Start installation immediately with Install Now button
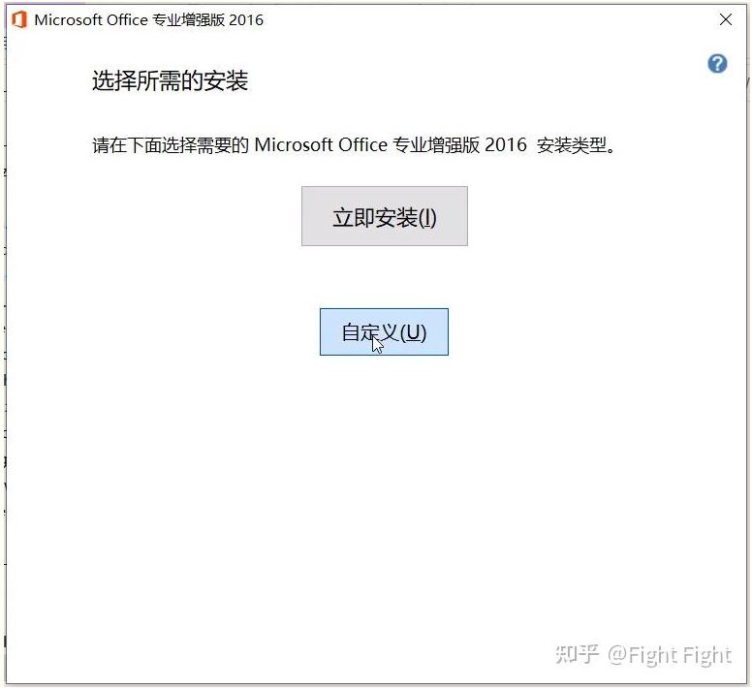 (x=384, y=216)
